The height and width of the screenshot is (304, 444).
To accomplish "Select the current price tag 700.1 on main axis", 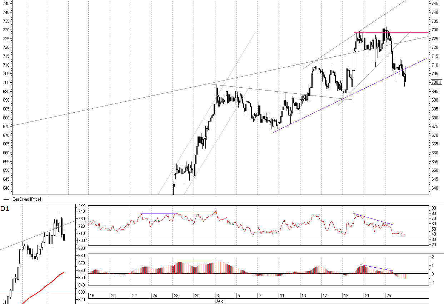I will click(436, 82).
